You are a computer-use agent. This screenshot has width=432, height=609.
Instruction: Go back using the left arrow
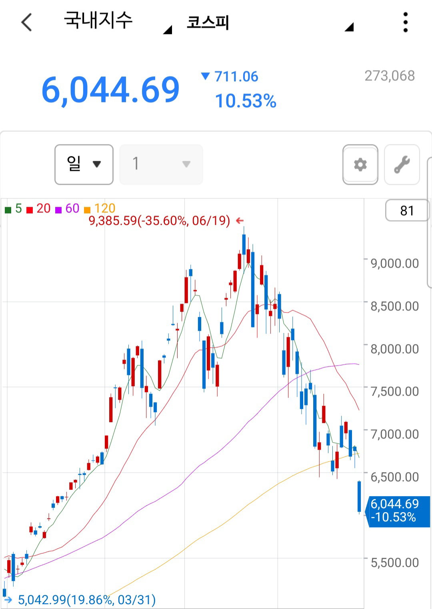pyautogui.click(x=26, y=22)
